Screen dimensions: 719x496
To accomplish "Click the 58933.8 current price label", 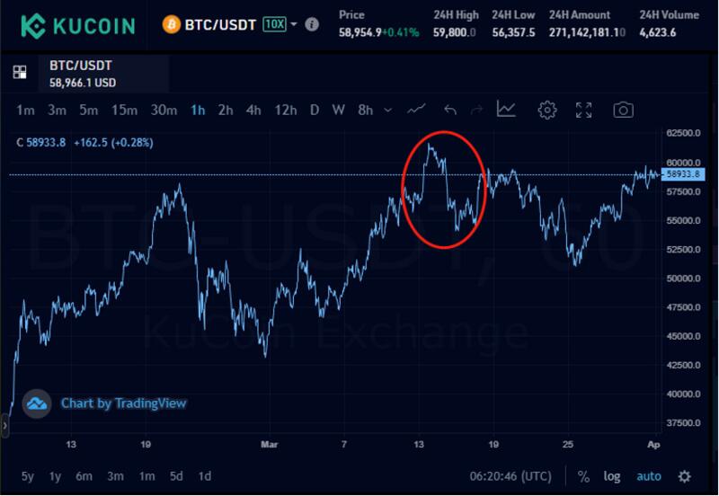I will (683, 174).
